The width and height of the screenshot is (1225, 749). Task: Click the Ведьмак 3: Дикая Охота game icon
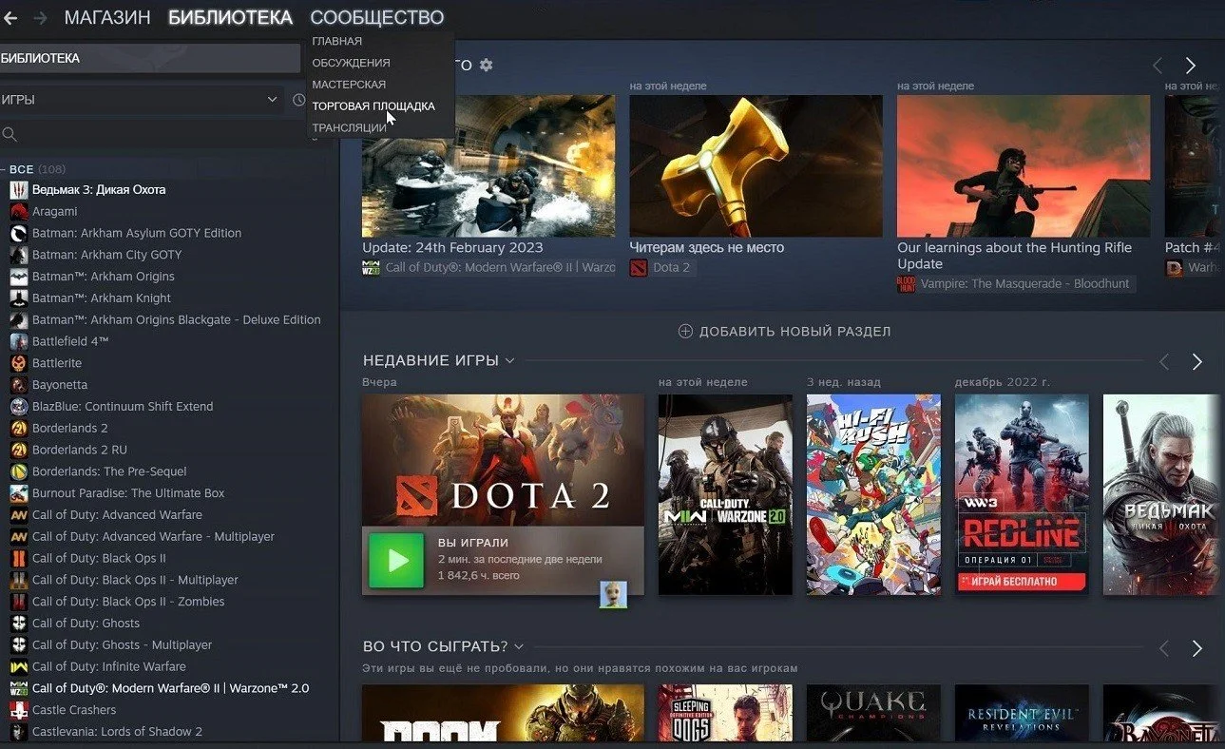point(18,190)
